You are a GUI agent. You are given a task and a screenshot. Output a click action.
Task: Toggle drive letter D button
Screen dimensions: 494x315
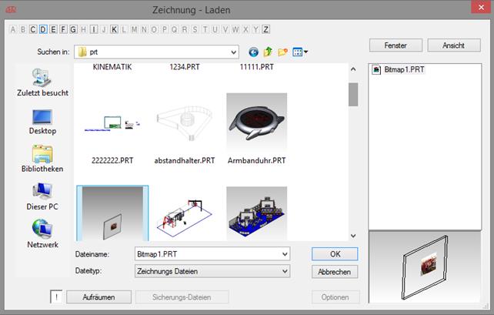43,30
